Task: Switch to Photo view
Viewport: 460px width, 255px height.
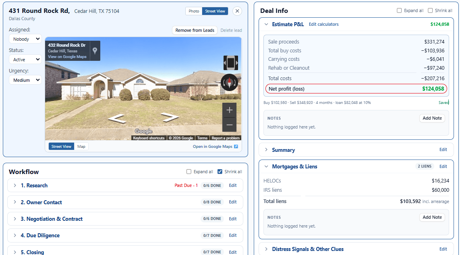Action: 194,11
